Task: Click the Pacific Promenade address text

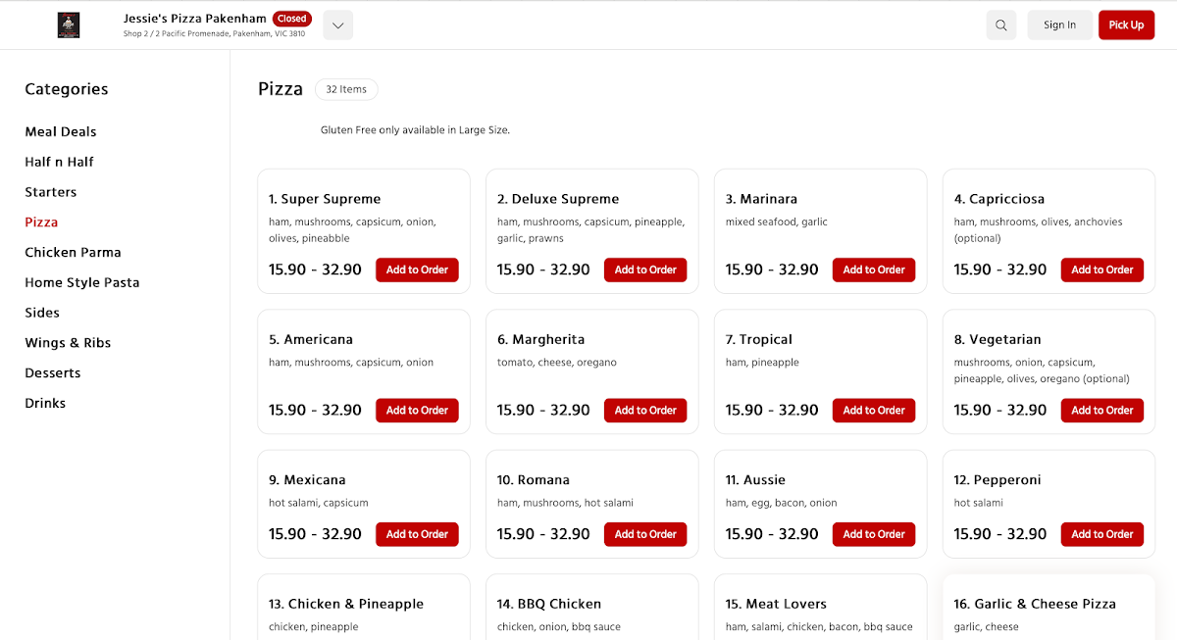Action: click(x=214, y=33)
